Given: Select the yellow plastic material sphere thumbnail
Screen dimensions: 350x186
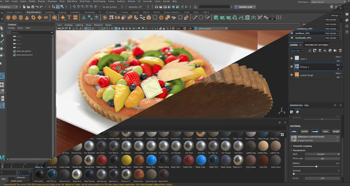Looking at the screenshot, I should [x=127, y=160].
